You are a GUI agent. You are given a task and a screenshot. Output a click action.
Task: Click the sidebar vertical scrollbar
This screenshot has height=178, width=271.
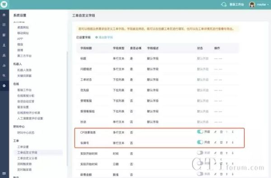pos(67,109)
